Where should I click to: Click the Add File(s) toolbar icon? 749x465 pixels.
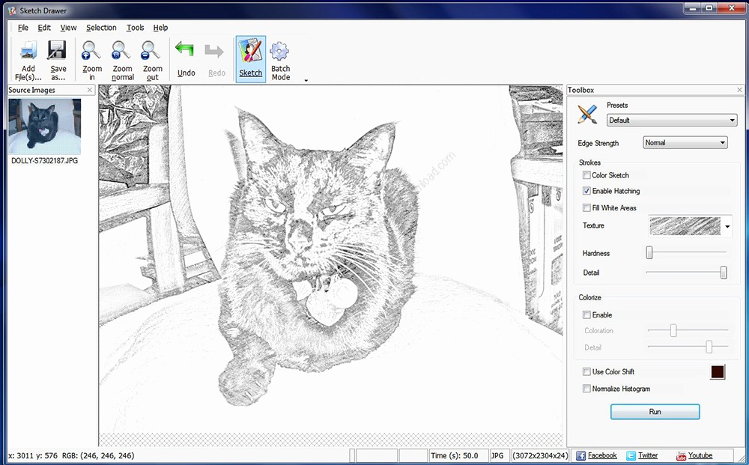pyautogui.click(x=28, y=52)
